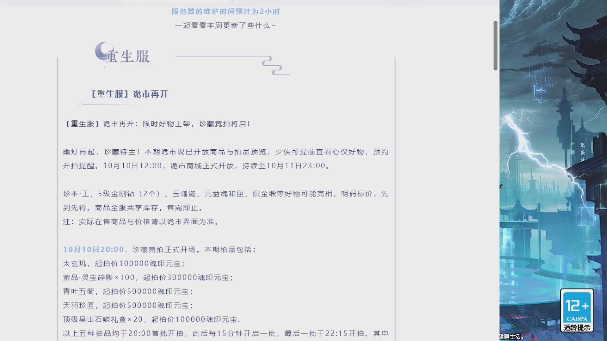607x341 pixels.
Task: Click the page vertical scrollbar thumb
Action: coord(495,46)
